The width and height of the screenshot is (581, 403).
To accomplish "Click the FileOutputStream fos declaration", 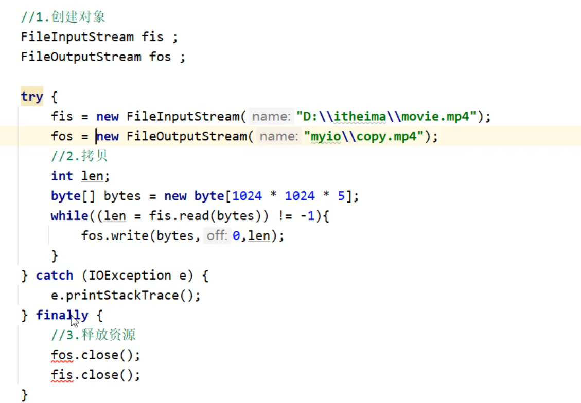I will [102, 57].
